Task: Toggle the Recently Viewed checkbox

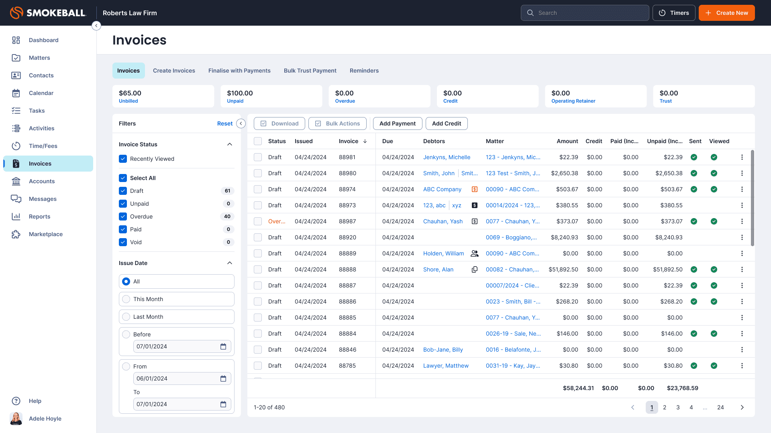Action: [123, 159]
